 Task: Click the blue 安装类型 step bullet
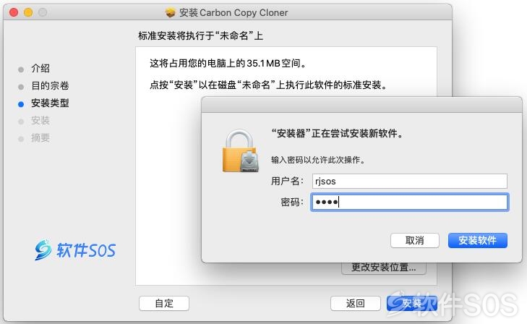21,104
